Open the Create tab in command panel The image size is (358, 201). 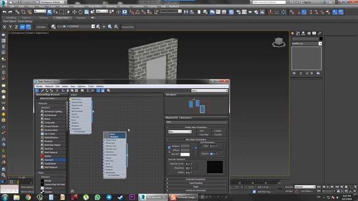pos(293,33)
